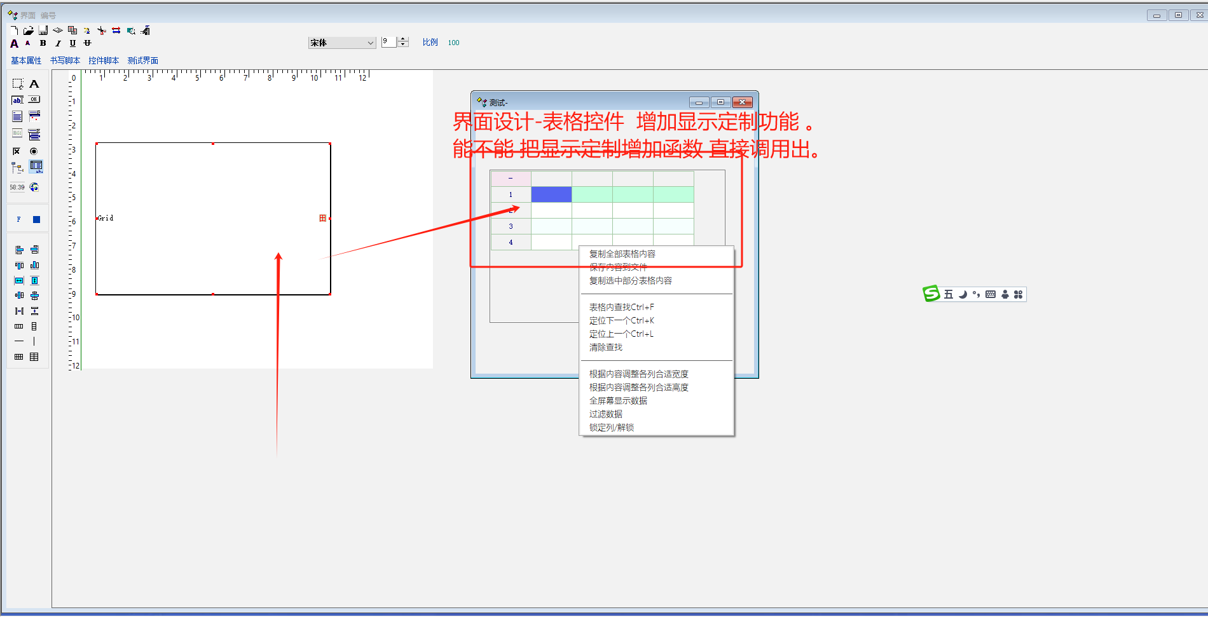
Task: Select the text label tool (A)
Action: [34, 84]
